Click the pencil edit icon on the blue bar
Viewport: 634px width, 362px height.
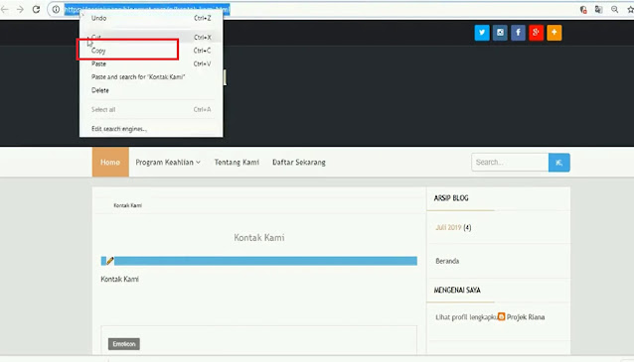tap(109, 261)
